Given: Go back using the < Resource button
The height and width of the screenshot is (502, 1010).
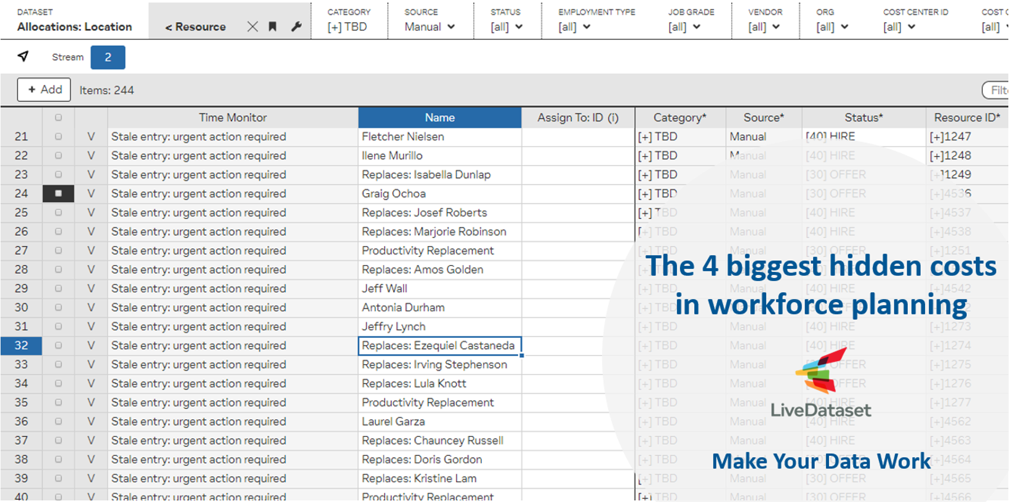Looking at the screenshot, I should [x=196, y=26].
